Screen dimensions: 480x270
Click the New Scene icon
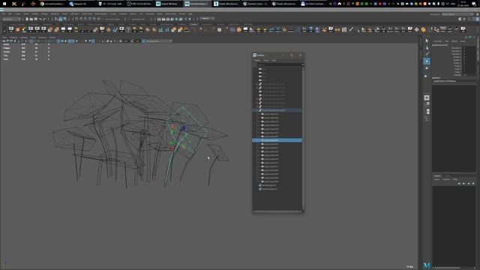[x=27, y=19]
